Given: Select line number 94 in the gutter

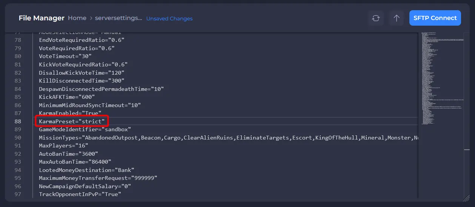Looking at the screenshot, I should (18, 170).
